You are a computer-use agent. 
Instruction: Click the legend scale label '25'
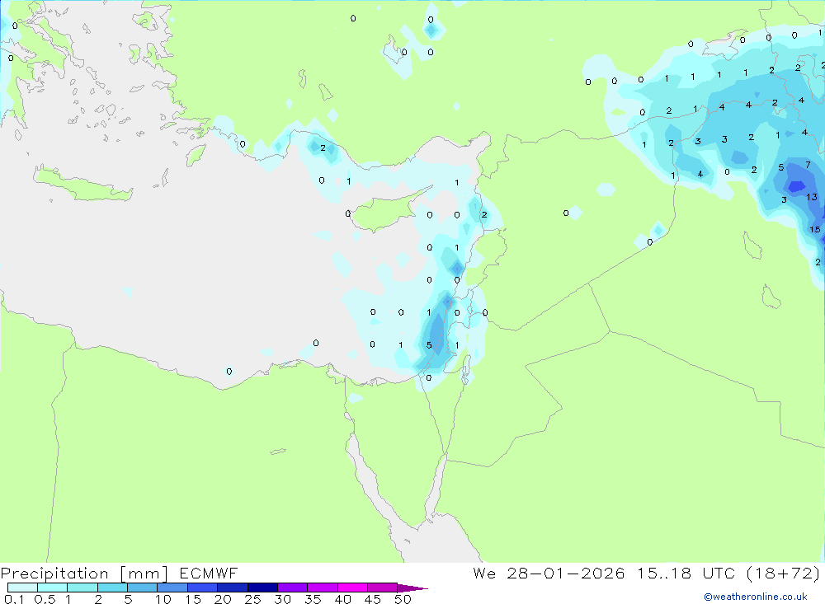click(x=252, y=599)
